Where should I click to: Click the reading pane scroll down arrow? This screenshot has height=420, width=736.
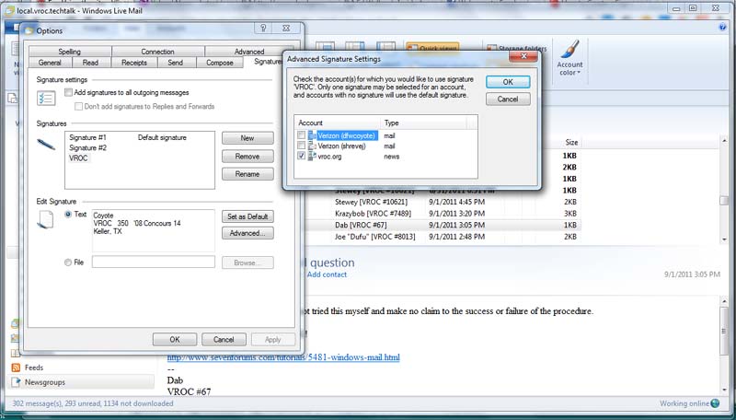(x=724, y=390)
